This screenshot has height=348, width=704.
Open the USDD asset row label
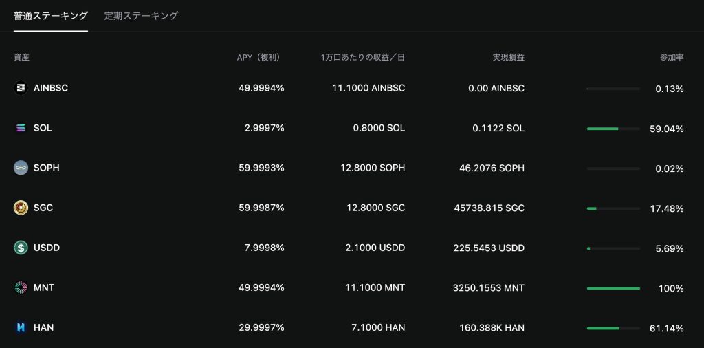tap(47, 248)
